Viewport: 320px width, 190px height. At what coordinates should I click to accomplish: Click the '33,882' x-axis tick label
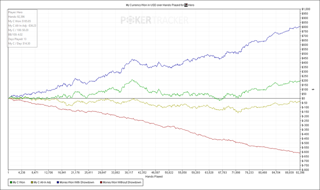[116, 173]
